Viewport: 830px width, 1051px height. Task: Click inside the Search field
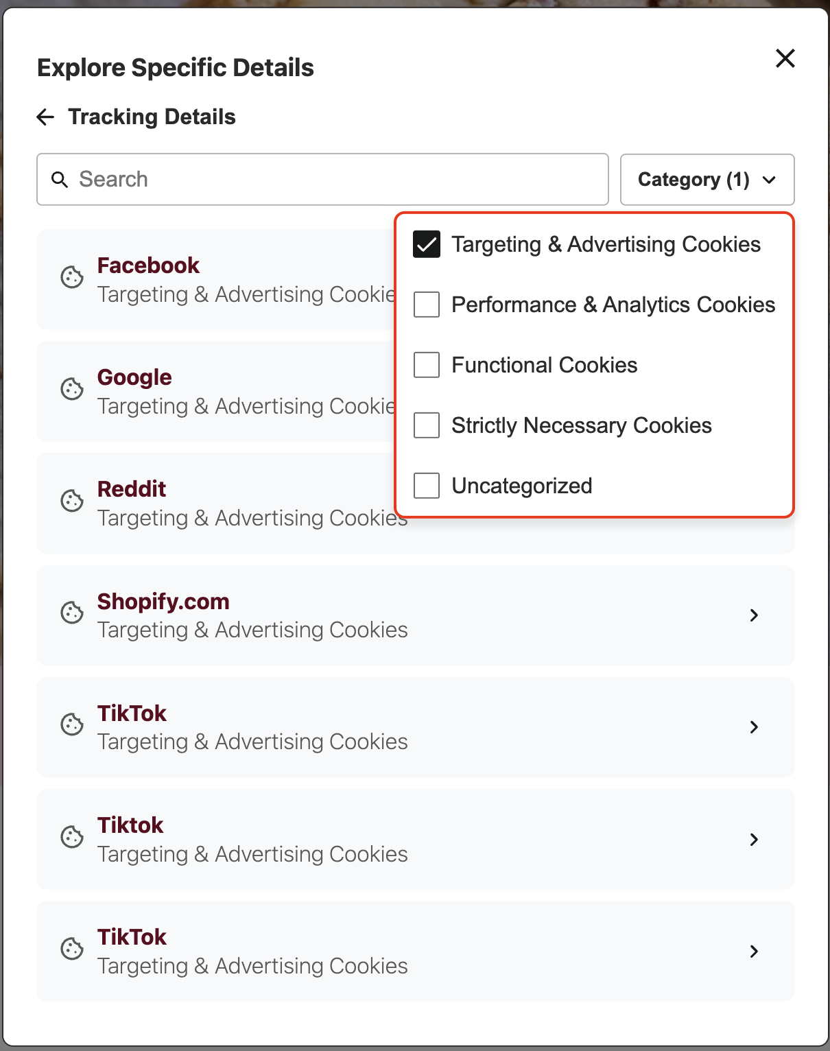[x=274, y=179]
